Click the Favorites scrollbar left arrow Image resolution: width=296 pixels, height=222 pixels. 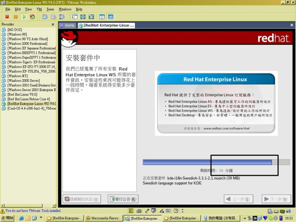pos(3,205)
